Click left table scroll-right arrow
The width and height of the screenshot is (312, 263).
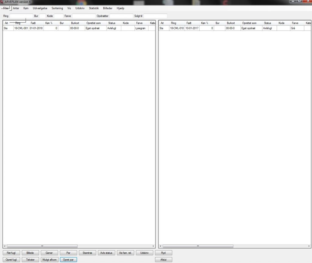click(153, 246)
